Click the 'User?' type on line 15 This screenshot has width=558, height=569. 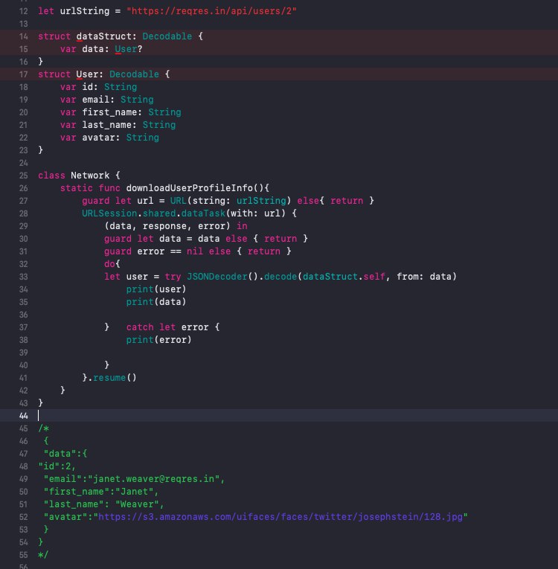129,49
